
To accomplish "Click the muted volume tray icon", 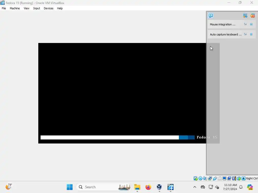I will [217, 187].
